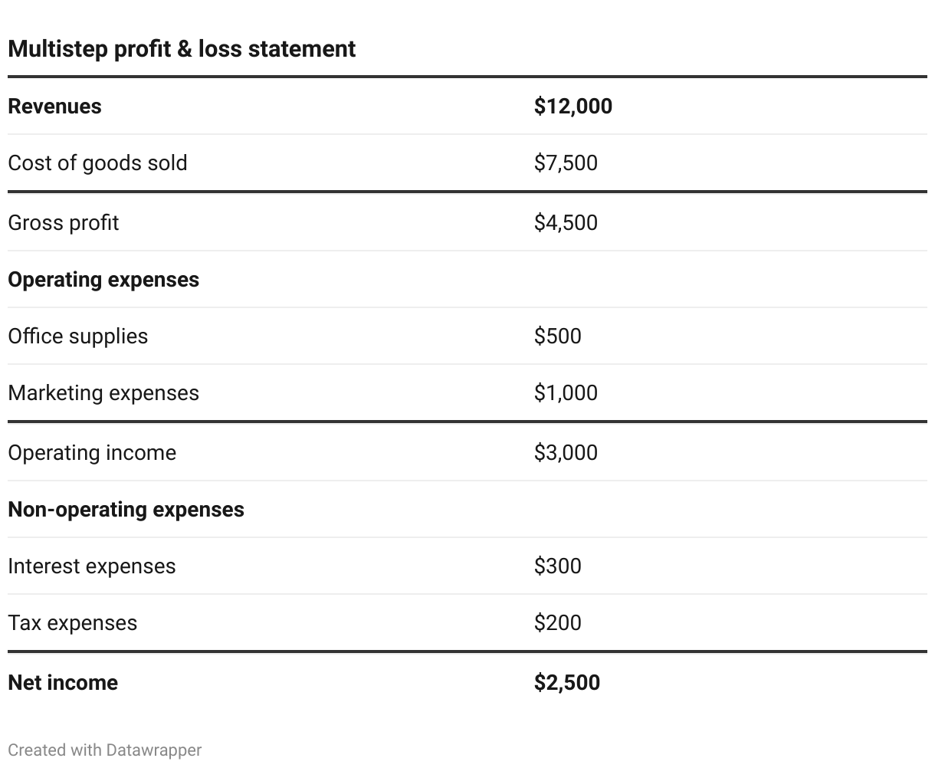Select the Gross profit row label
Image resolution: width=935 pixels, height=768 pixels.
[64, 222]
